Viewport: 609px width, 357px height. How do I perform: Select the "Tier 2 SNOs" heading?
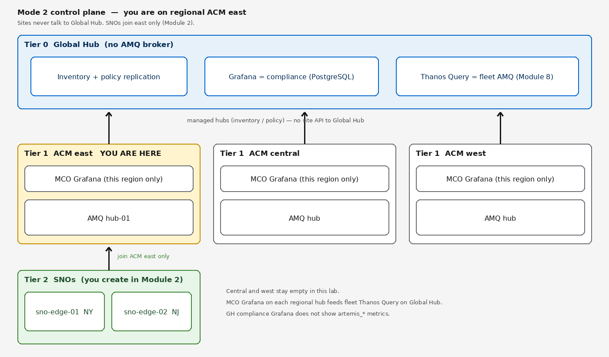[104, 280]
